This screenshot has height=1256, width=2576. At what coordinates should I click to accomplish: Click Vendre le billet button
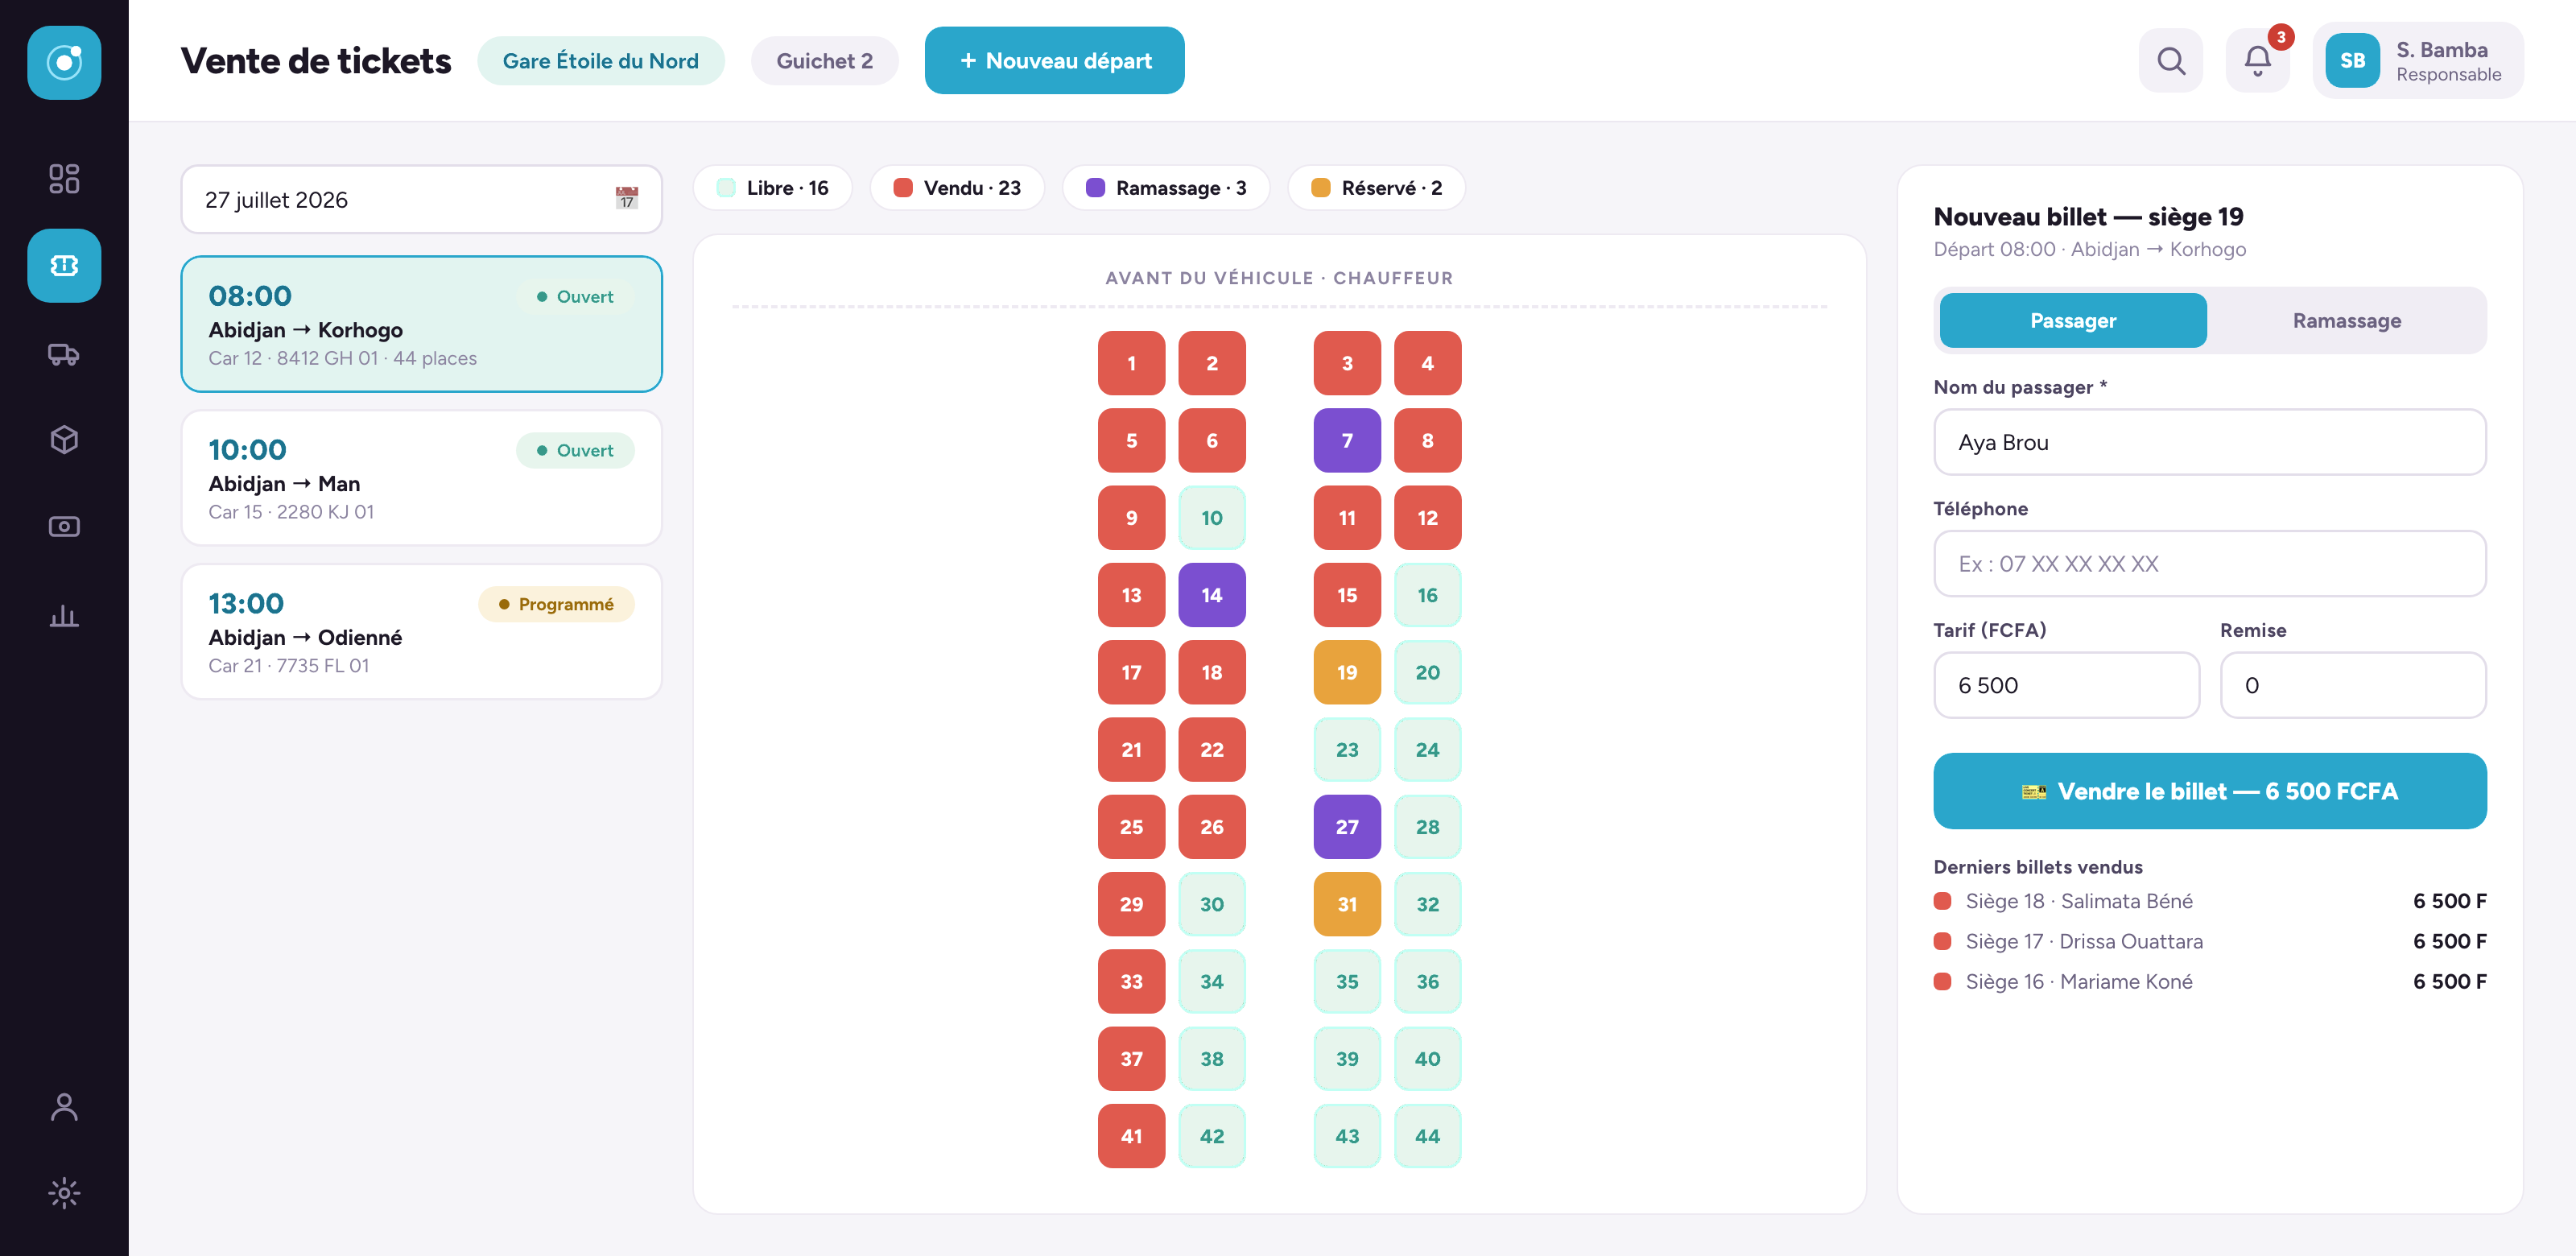(x=2210, y=791)
